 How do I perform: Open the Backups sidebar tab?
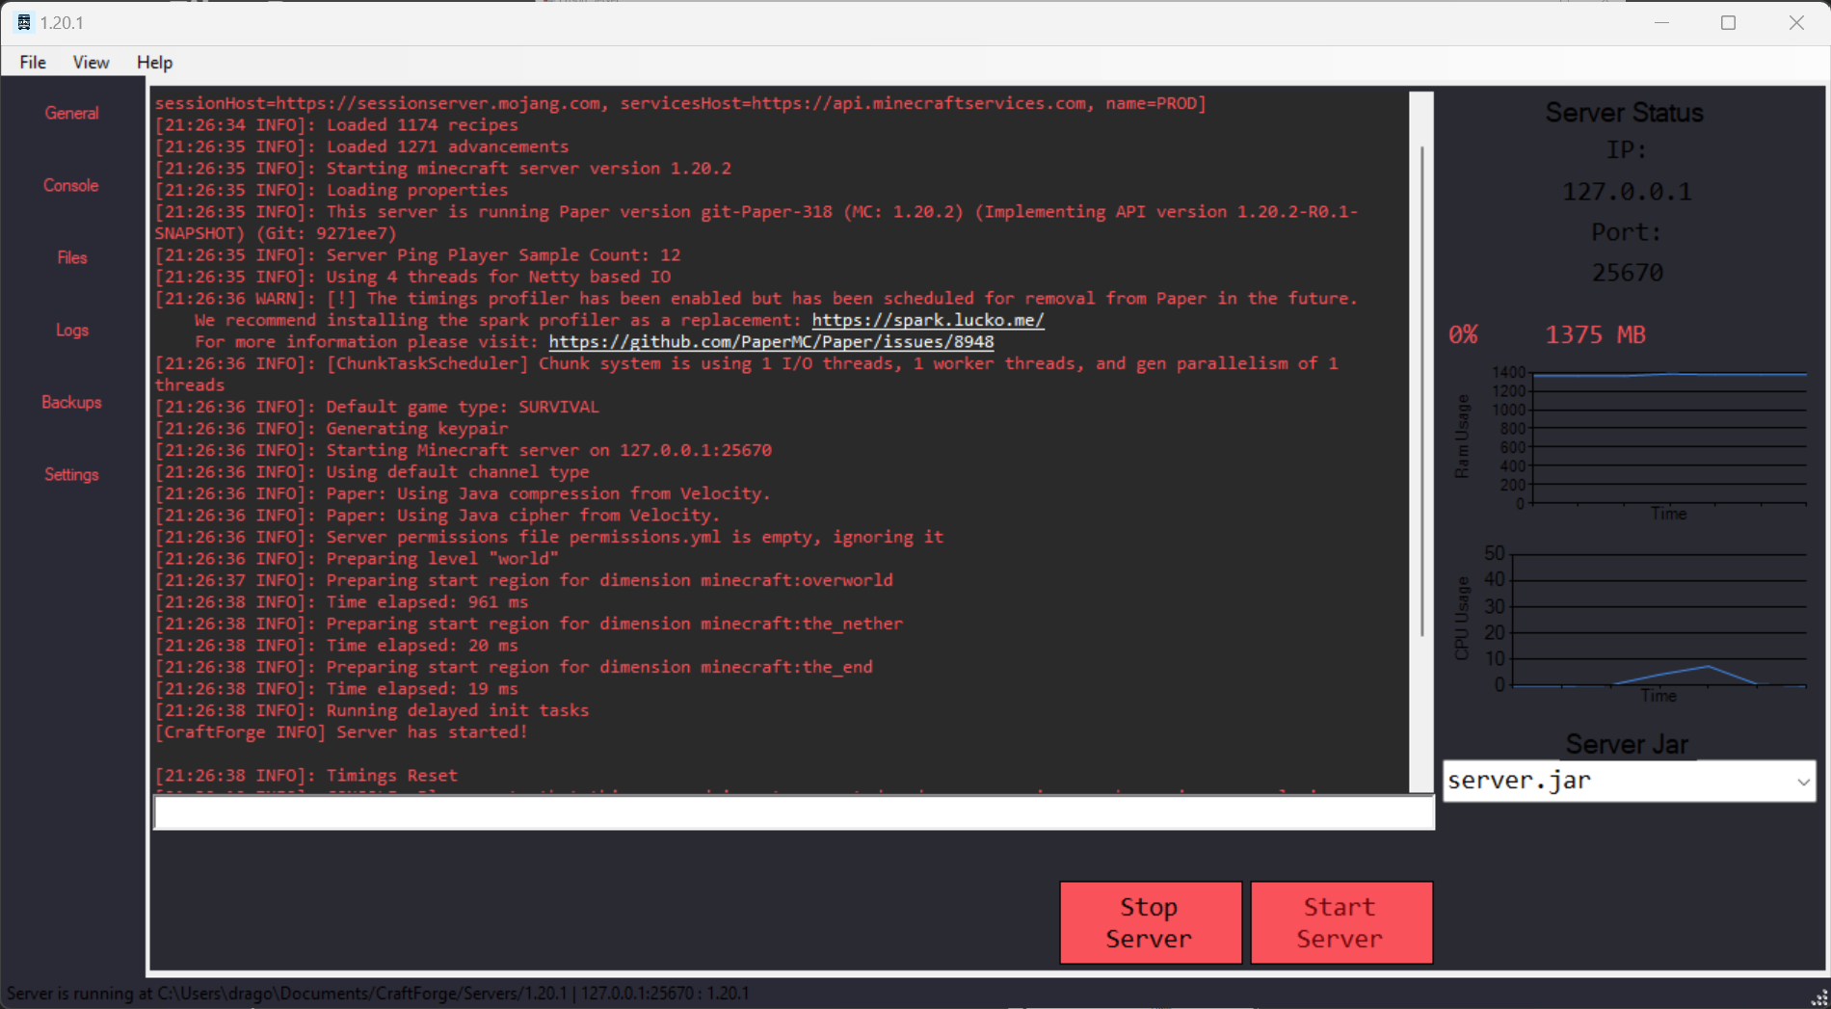pyautogui.click(x=71, y=402)
